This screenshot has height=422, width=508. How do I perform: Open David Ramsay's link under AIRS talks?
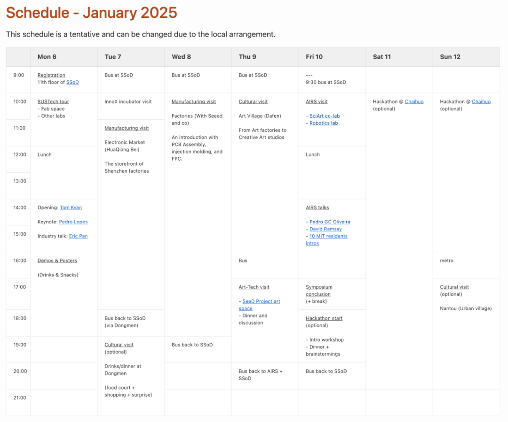325,229
